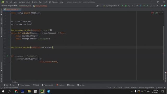Open Telegram from the taskbar
This screenshot has width=167, height=94.
tap(49, 91)
